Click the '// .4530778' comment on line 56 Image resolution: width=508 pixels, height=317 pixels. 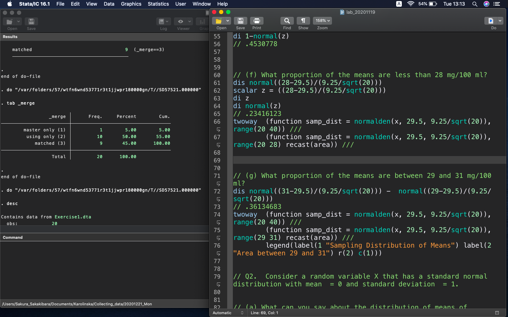tap(255, 44)
